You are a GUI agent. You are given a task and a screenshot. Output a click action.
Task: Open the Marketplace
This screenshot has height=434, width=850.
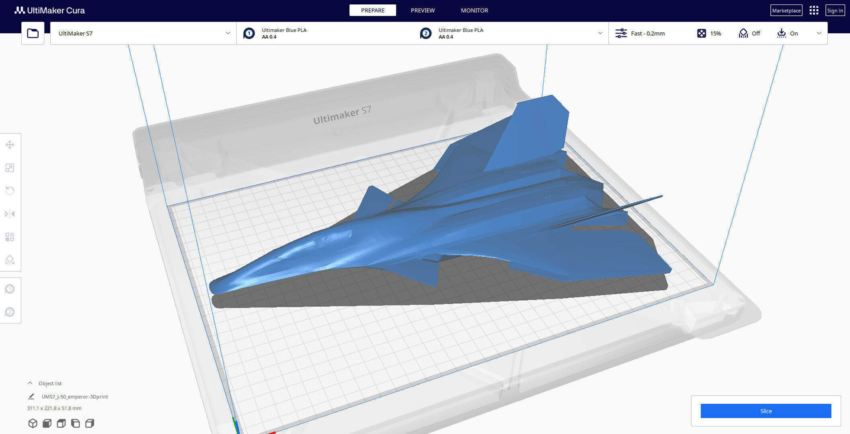(786, 10)
